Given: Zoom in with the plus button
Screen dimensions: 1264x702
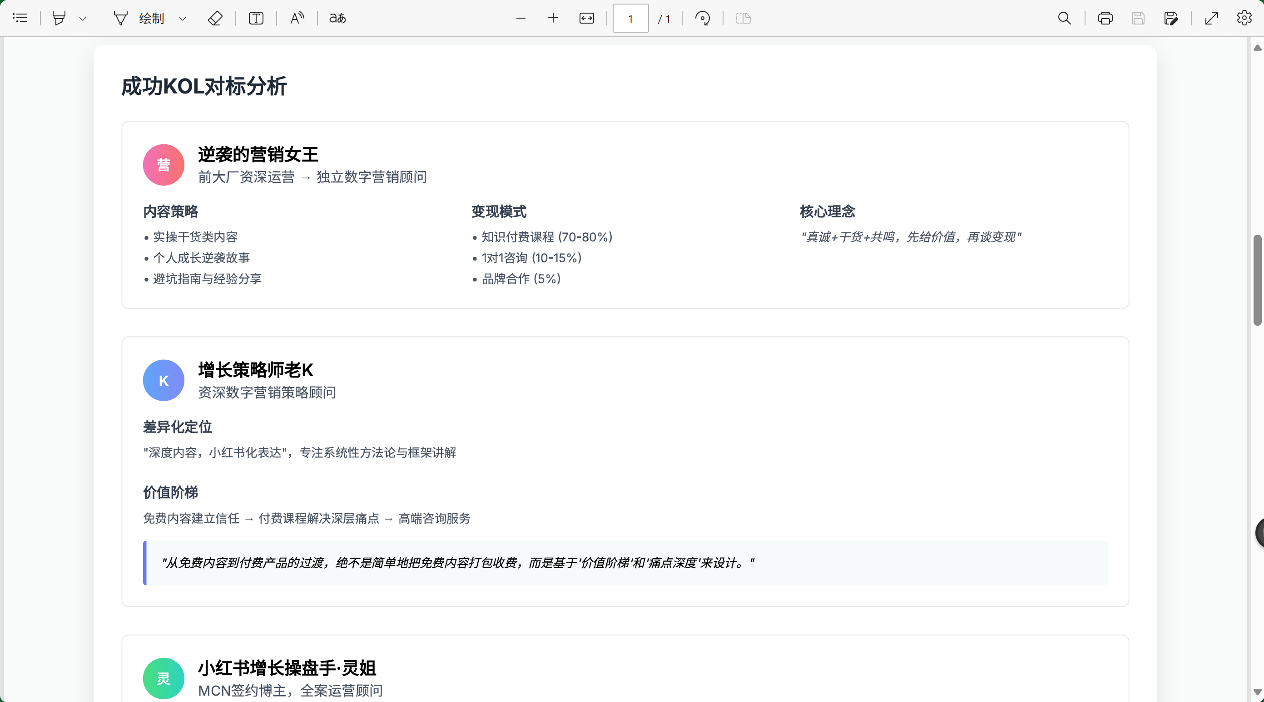Looking at the screenshot, I should coord(553,18).
